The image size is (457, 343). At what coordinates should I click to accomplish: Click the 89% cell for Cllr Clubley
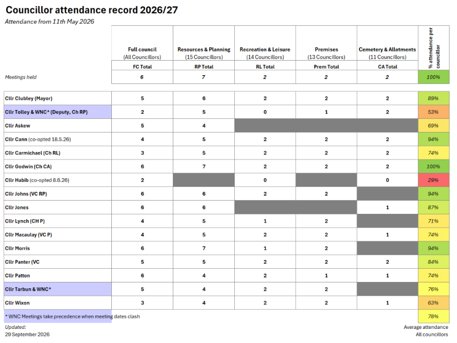434,99
